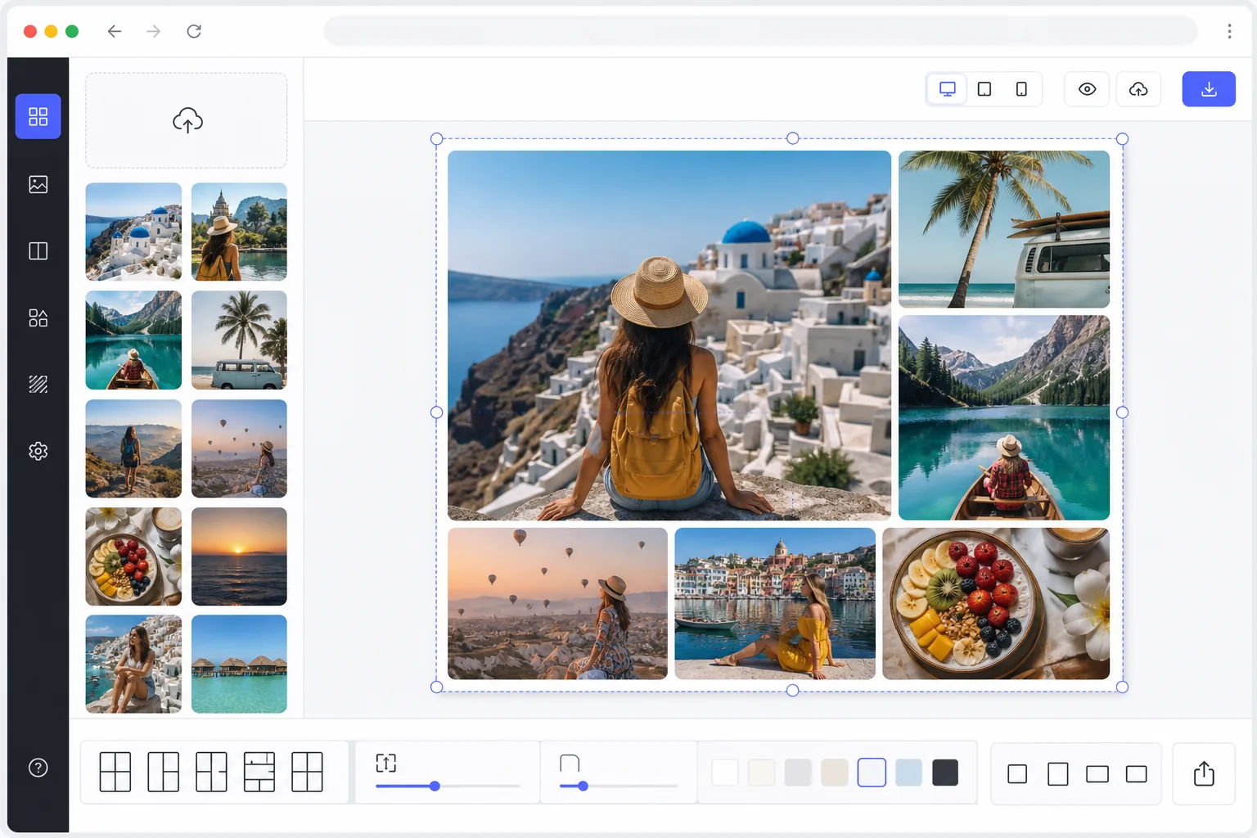Click the hot air balloons photo in collage
Image resolution: width=1257 pixels, height=838 pixels.
point(557,603)
